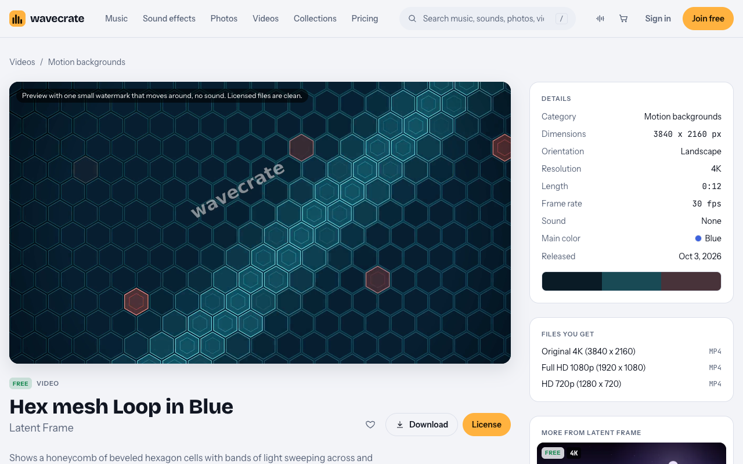
Task: Select Videos in the top navigation
Action: [265, 19]
